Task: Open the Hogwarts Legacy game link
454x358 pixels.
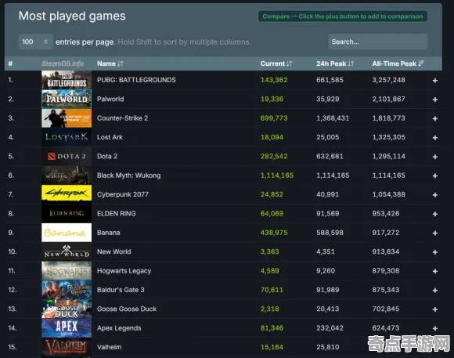Action: pos(124,271)
